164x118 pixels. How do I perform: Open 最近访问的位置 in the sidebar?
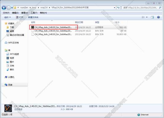pyautogui.click(x=17, y=35)
